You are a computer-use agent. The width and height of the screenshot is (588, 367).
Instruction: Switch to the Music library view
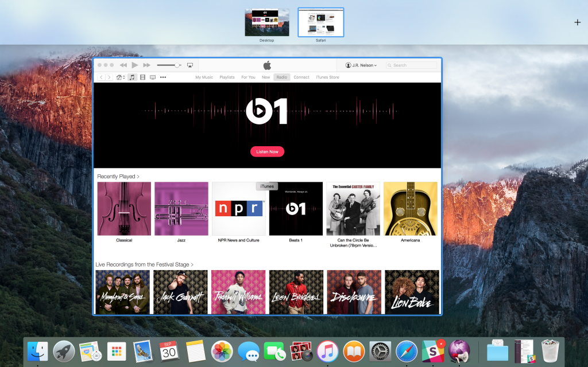(x=132, y=77)
